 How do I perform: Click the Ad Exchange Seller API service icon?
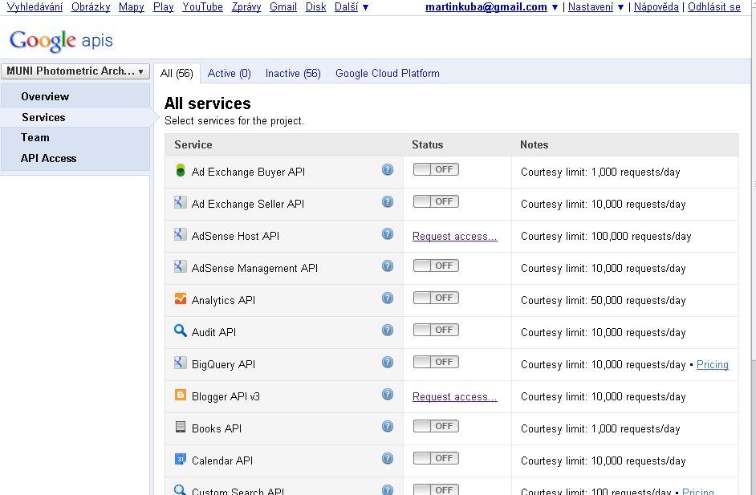click(181, 202)
